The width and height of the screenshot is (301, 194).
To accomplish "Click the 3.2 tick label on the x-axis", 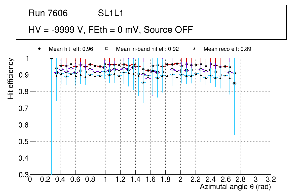I will 271,179.
